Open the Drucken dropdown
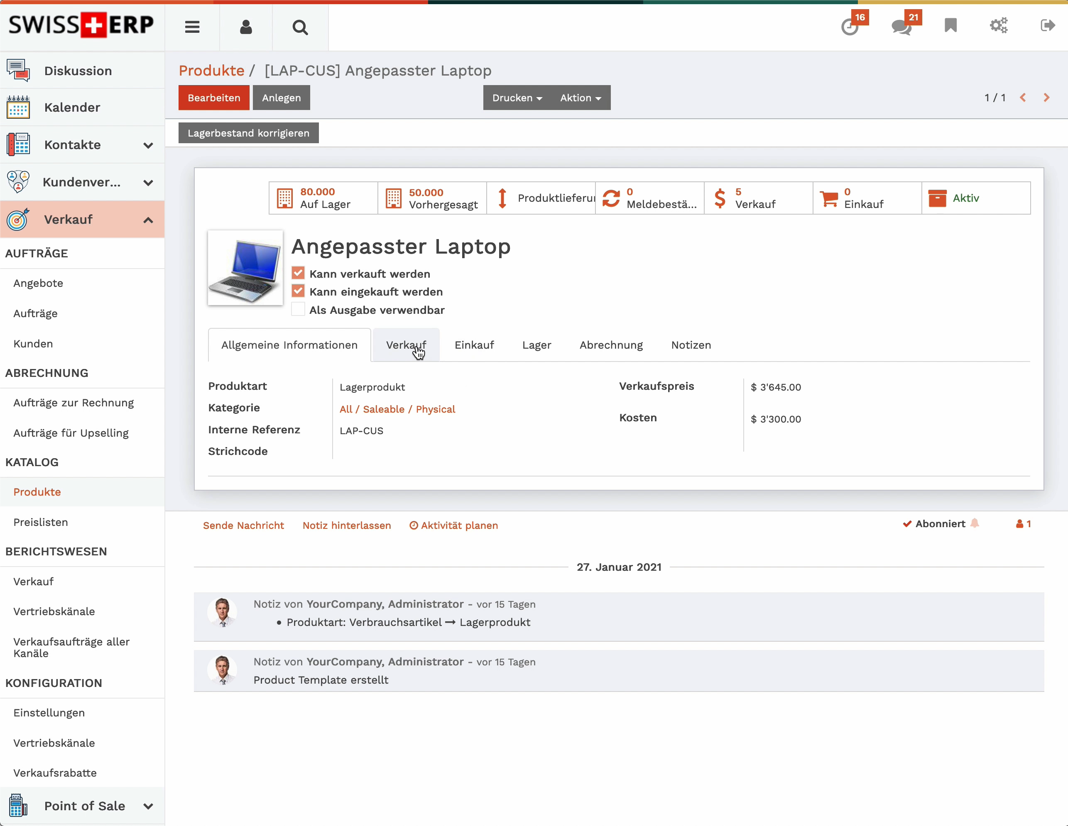This screenshot has height=826, width=1068. pyautogui.click(x=517, y=98)
